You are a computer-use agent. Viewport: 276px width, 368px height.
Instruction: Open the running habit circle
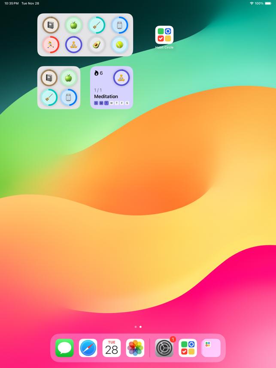[51, 44]
